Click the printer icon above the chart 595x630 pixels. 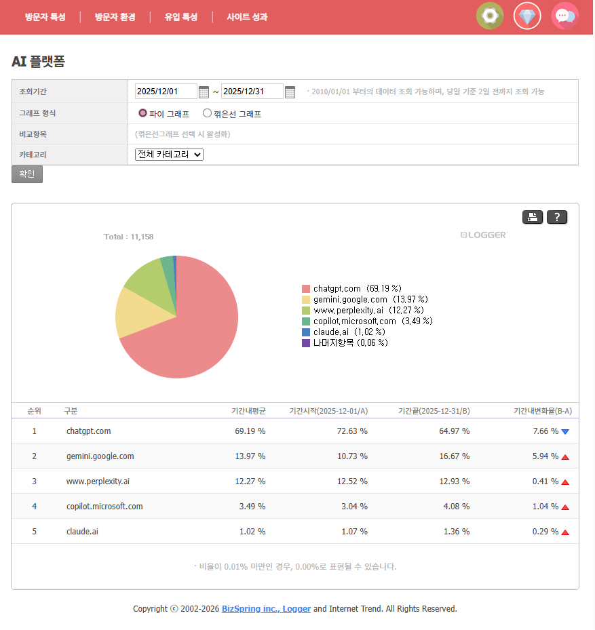[533, 217]
